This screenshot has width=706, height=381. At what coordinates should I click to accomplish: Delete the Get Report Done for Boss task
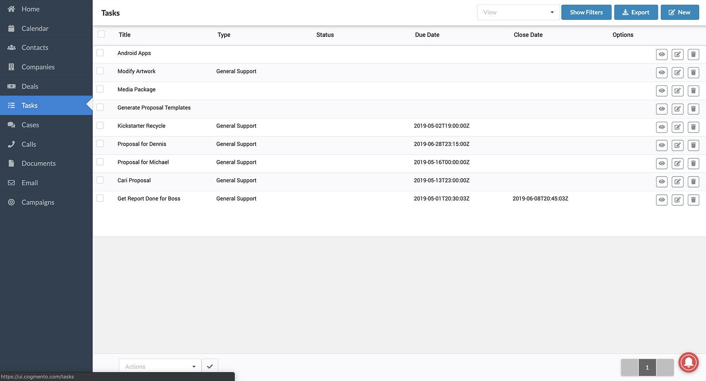point(693,200)
